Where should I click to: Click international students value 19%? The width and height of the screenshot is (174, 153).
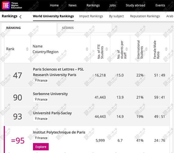click(140, 116)
